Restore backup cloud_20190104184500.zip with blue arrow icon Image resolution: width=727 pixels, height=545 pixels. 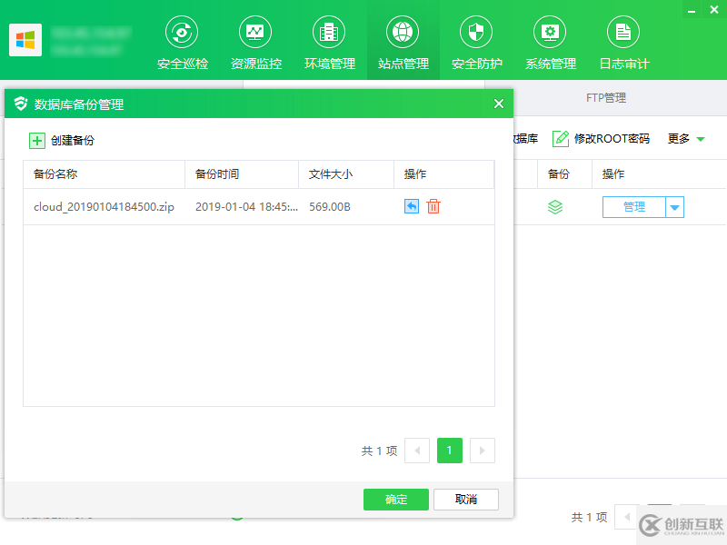coord(412,206)
